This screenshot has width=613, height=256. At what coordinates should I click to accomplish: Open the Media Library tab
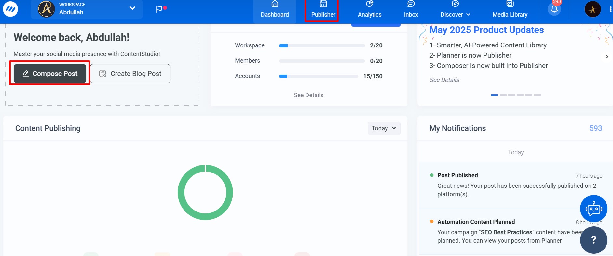pyautogui.click(x=510, y=10)
